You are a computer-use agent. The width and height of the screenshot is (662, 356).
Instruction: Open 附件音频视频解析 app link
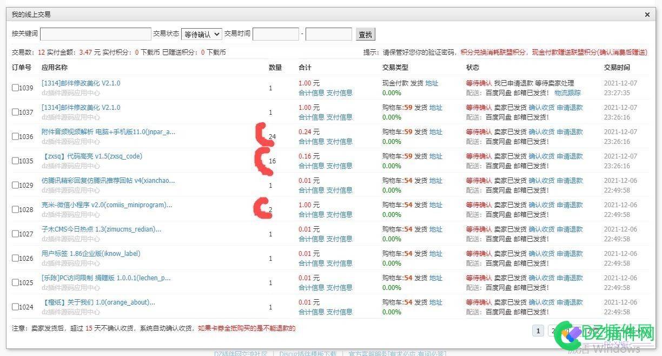click(x=109, y=132)
